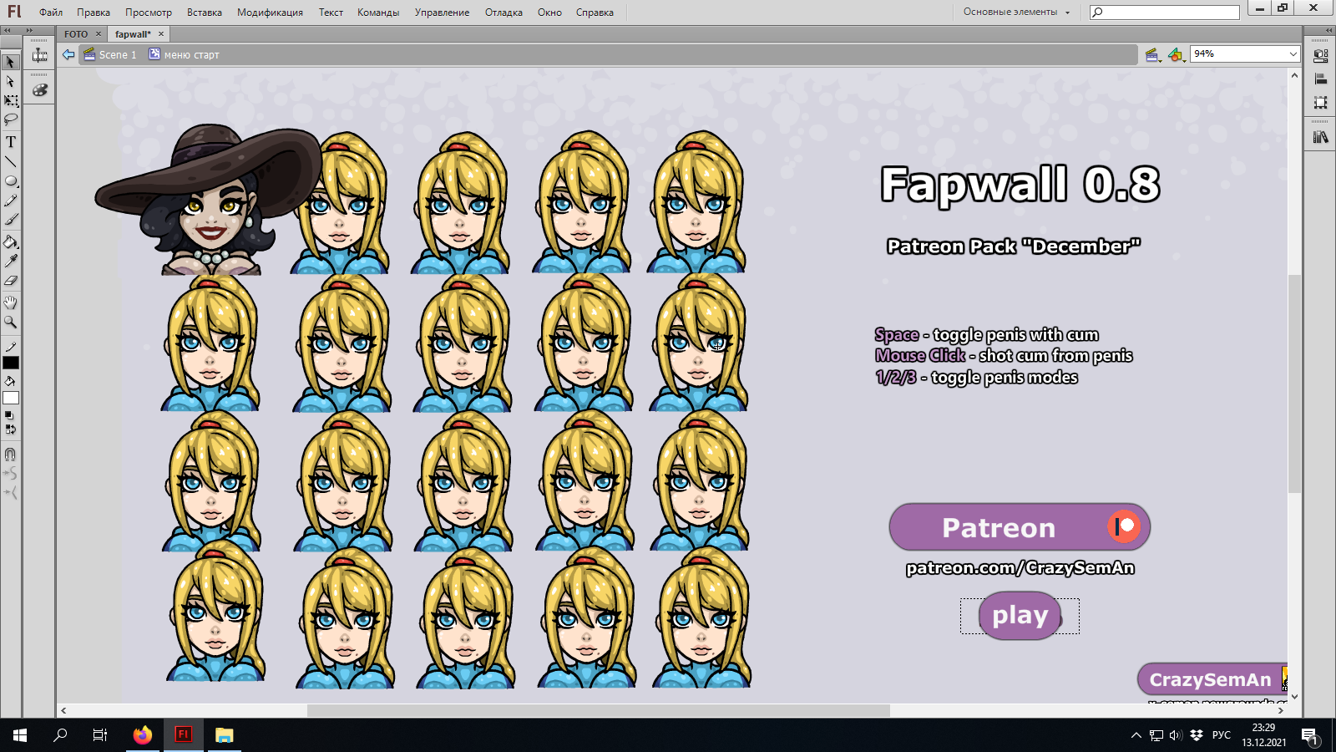
Task: Select the Eraser tool
Action: (11, 281)
